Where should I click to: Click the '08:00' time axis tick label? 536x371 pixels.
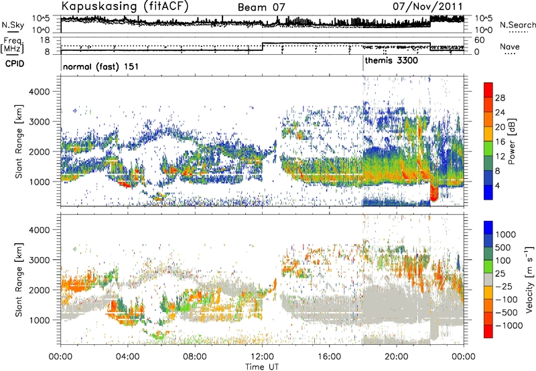click(195, 357)
